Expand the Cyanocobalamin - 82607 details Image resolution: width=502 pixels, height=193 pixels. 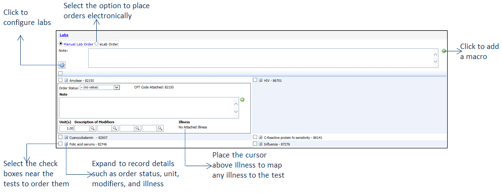[66, 137]
